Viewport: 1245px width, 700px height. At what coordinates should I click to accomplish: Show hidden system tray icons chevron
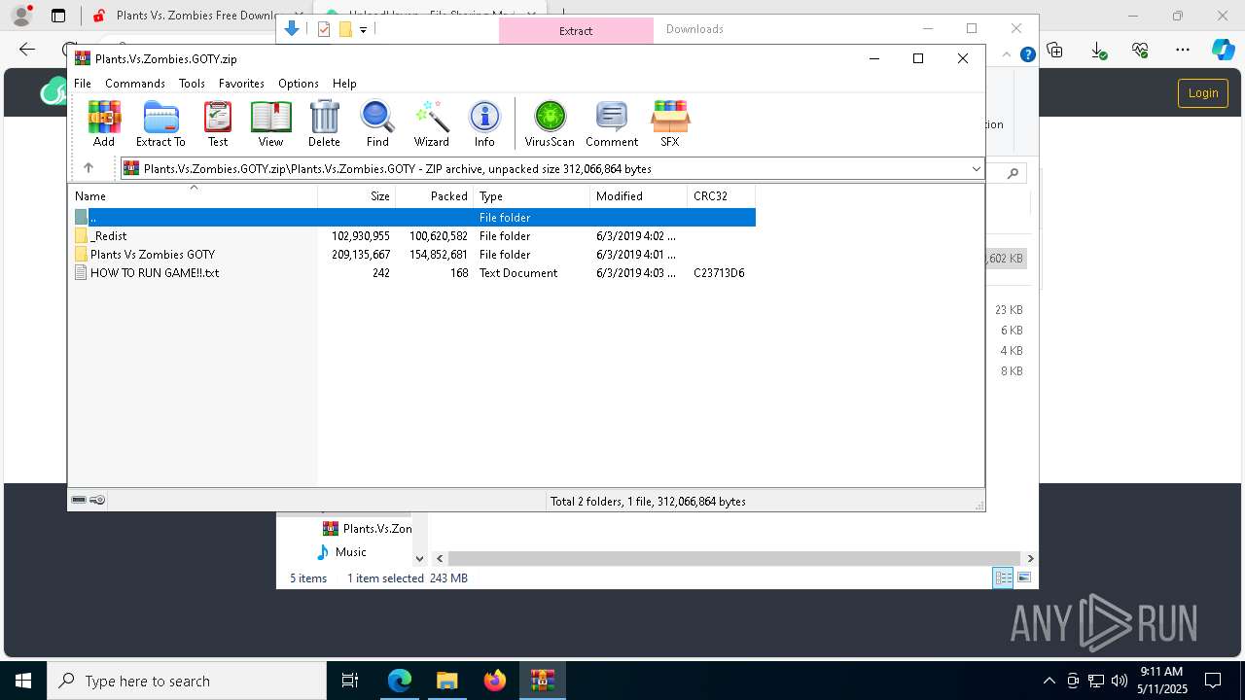(1049, 681)
